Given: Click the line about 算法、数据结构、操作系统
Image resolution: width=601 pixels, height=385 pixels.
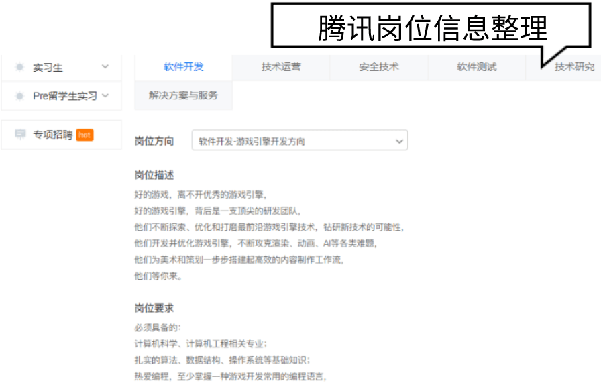Looking at the screenshot, I should tap(222, 360).
